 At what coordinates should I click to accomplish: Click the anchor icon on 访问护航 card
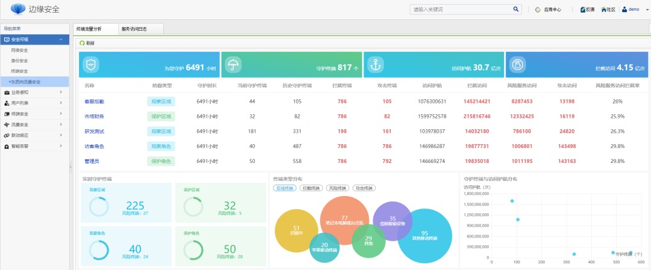coord(376,65)
